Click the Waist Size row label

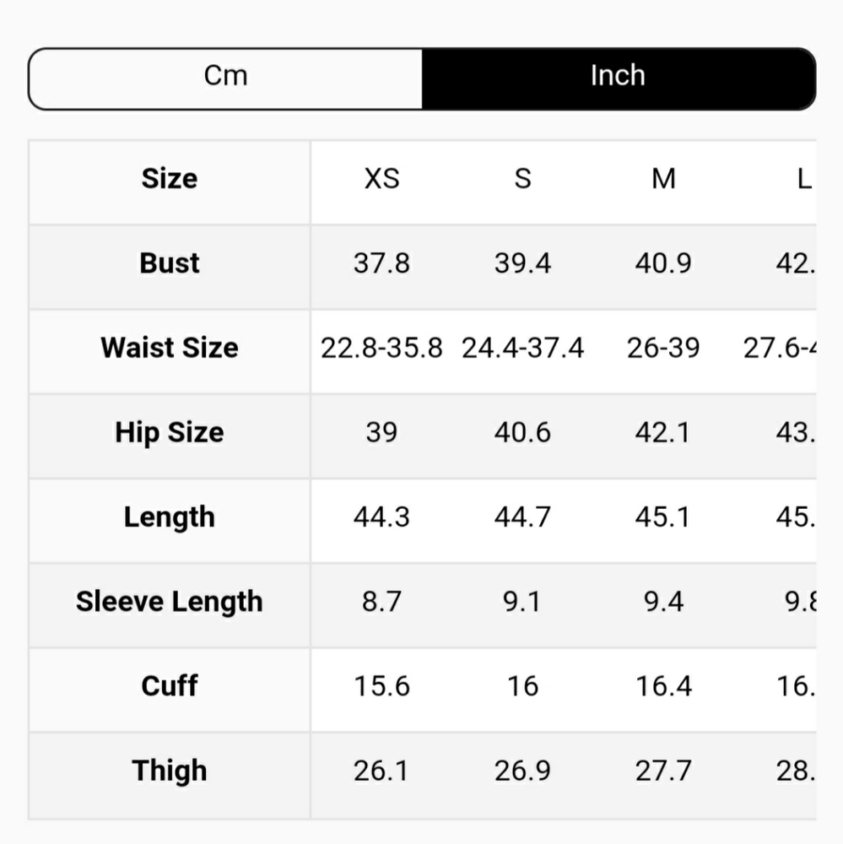[x=170, y=348]
